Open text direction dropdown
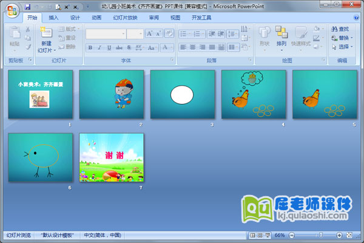 tap(244, 29)
